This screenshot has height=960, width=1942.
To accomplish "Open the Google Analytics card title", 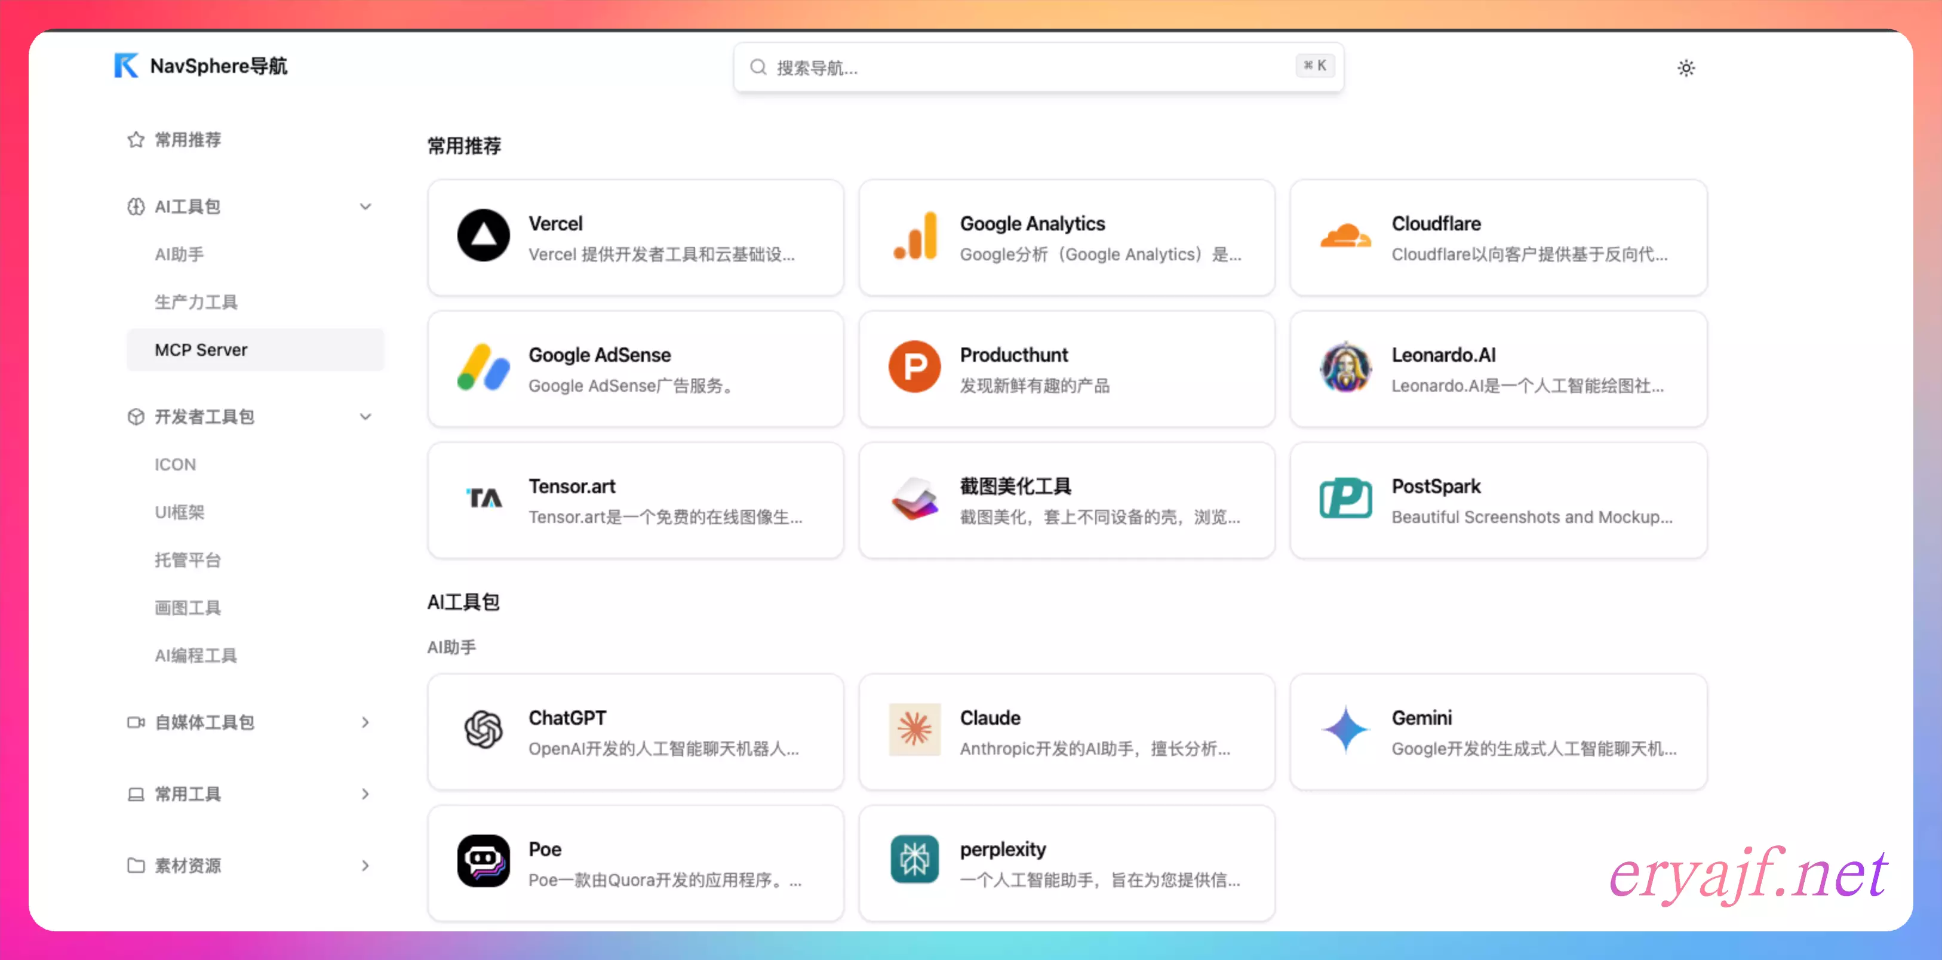I will tap(1032, 224).
